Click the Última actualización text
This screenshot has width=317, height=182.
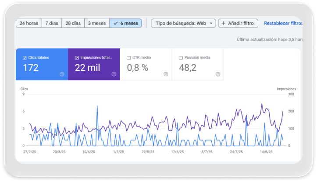270,39
